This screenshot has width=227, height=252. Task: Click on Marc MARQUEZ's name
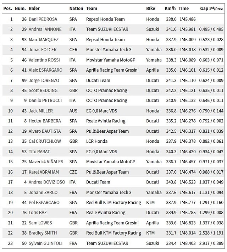tap(44, 40)
